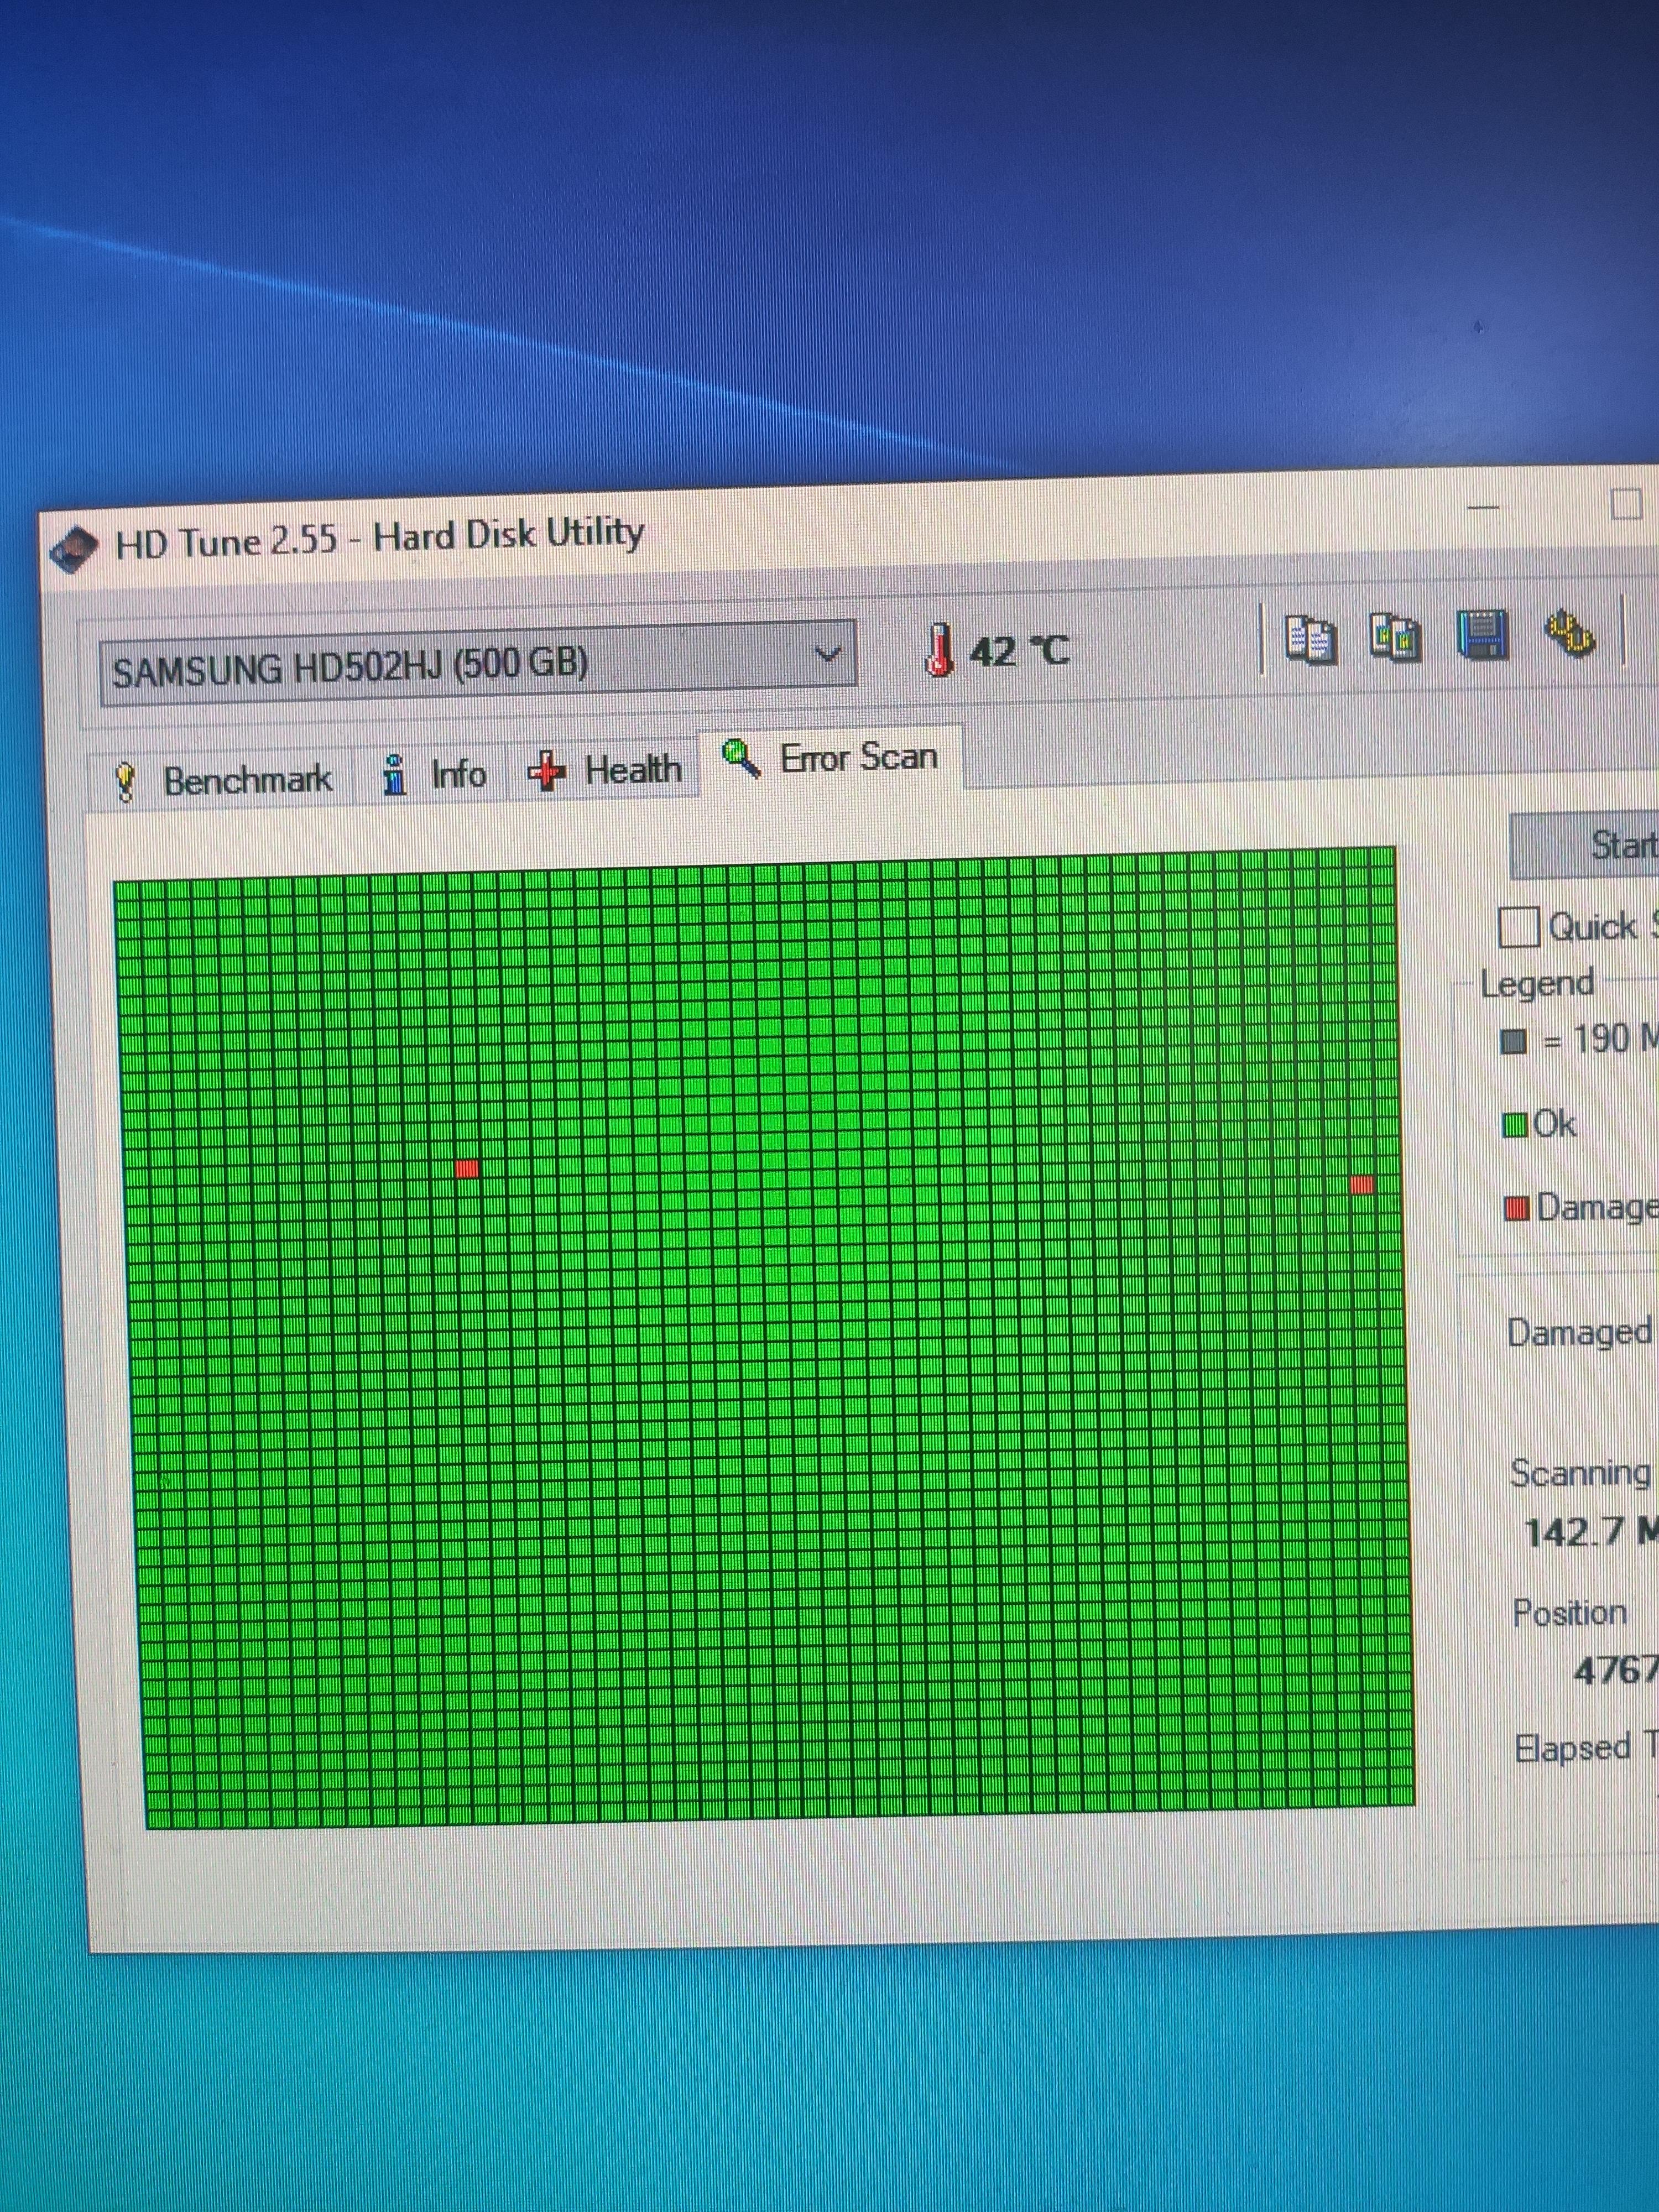The width and height of the screenshot is (1659, 2212).
Task: Click the red Damaged legend swatch
Action: coord(1517,1209)
